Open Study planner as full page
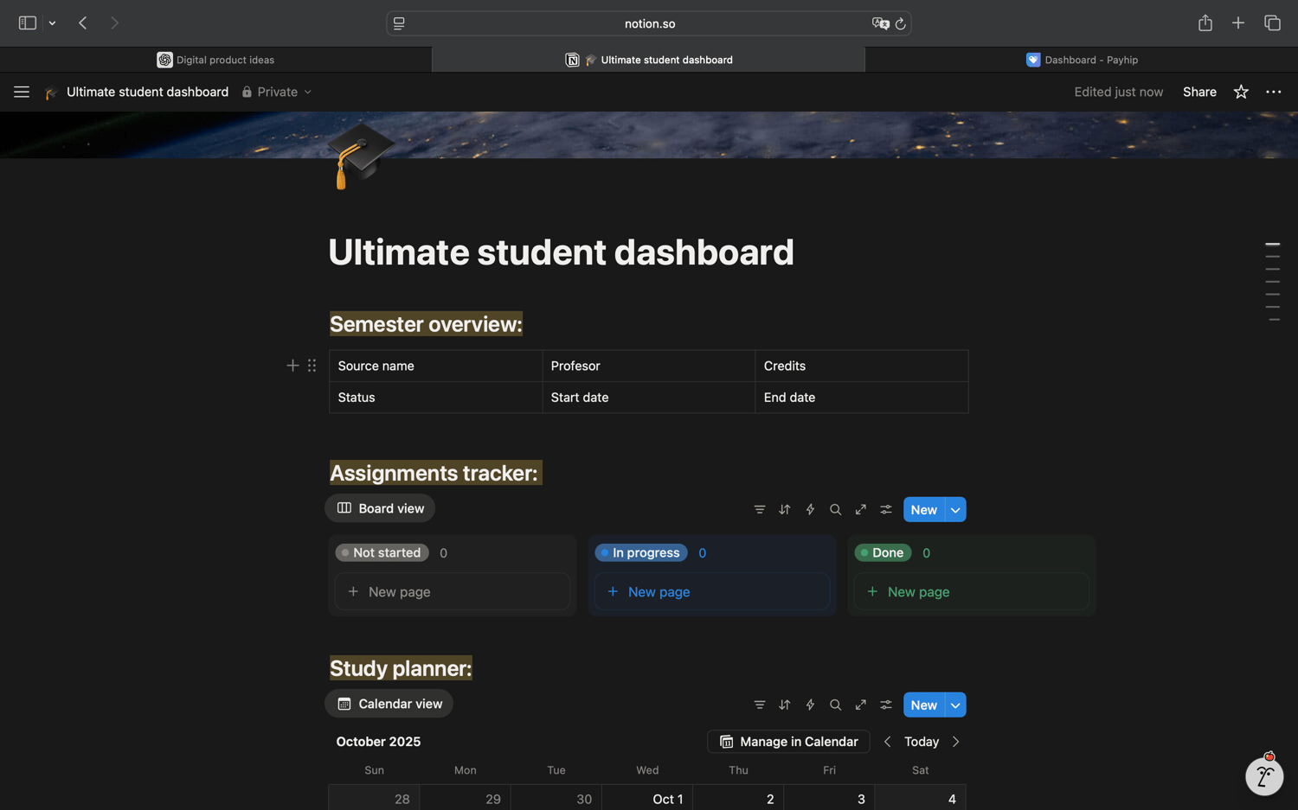Screen dimensions: 1298x810 pyautogui.click(x=860, y=705)
